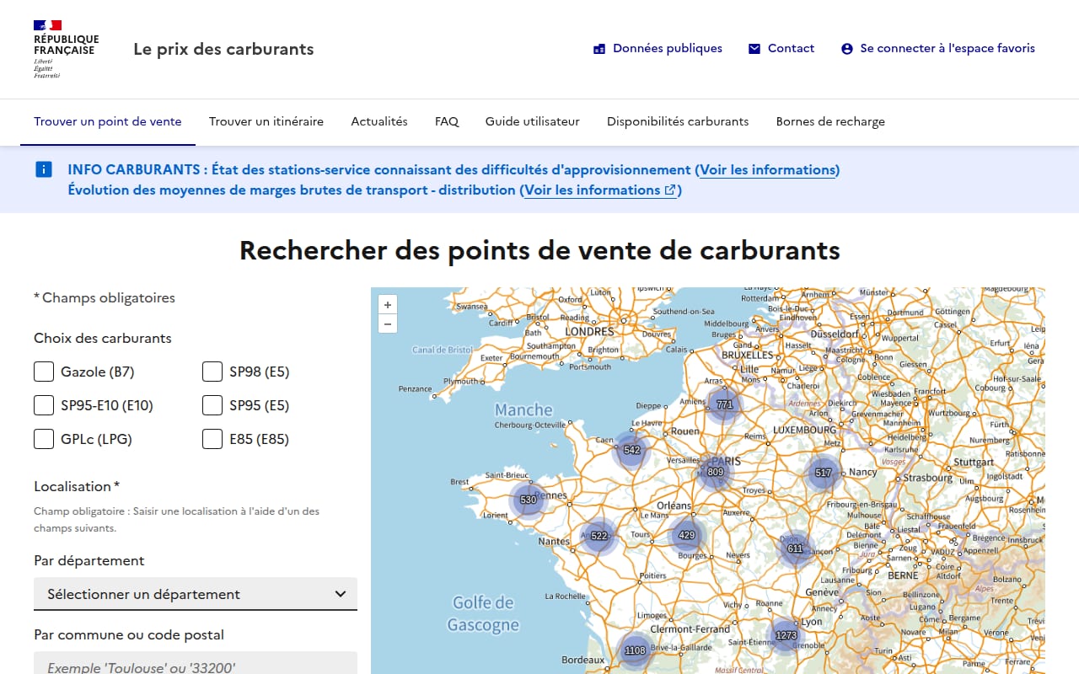Open the 542 station cluster marker
The image size is (1079, 674).
[632, 450]
